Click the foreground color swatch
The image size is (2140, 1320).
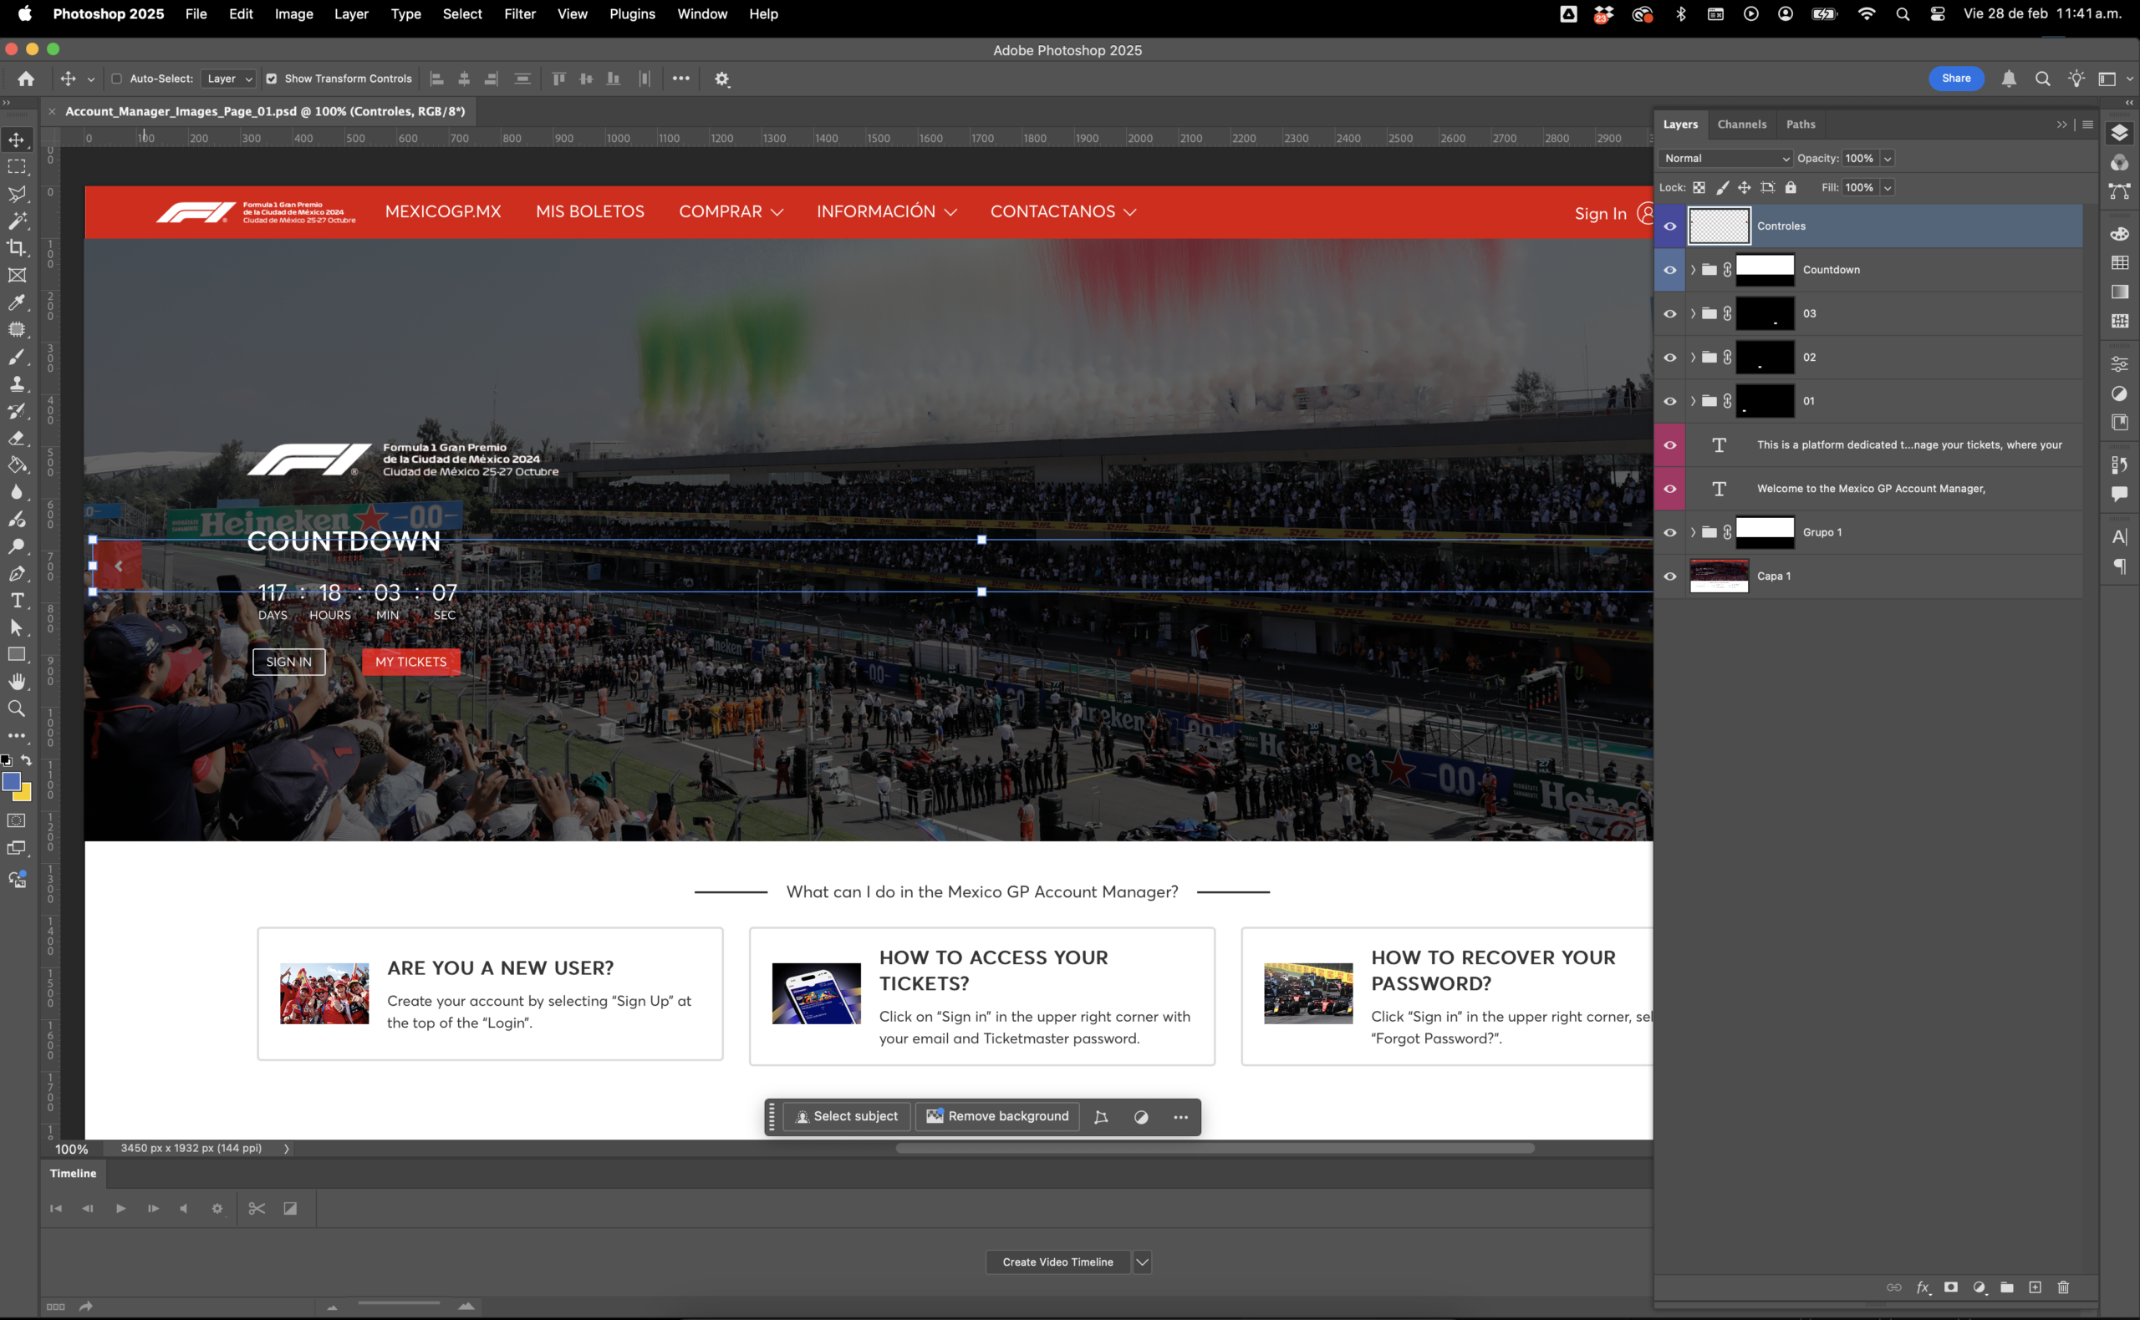click(x=12, y=781)
